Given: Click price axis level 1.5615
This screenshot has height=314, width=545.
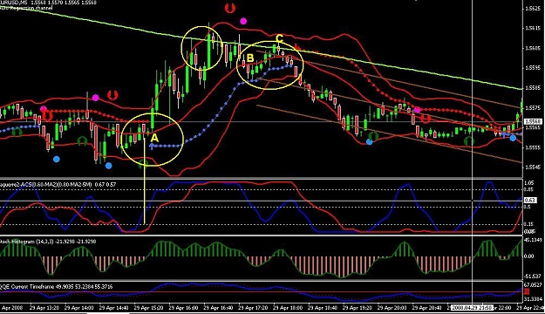Looking at the screenshot, I should pyautogui.click(x=534, y=28).
